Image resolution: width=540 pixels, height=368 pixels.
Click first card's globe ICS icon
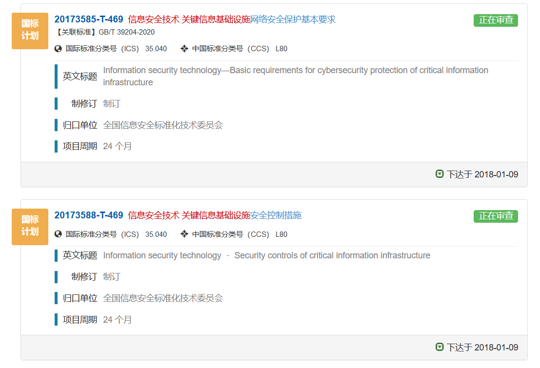(58, 49)
